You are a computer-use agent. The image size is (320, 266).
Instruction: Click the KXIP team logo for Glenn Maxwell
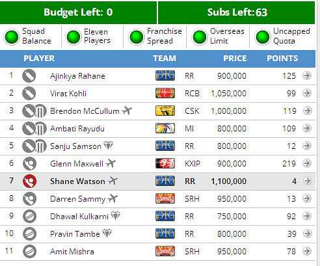pos(165,163)
